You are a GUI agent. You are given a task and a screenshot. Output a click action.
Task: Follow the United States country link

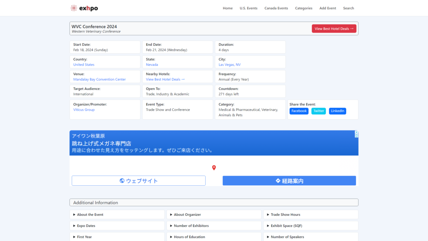(84, 65)
